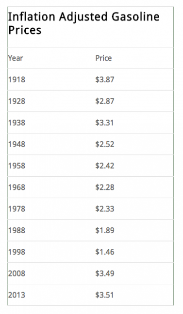Select the 2008 year cell
183x314 pixels.
(x=17, y=274)
